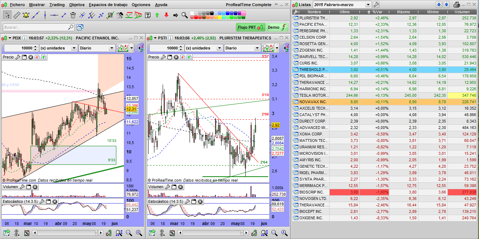The width and height of the screenshot is (479, 239).
Task: Open chart icon for TESLA MOTOR row
Action: (x=296, y=95)
